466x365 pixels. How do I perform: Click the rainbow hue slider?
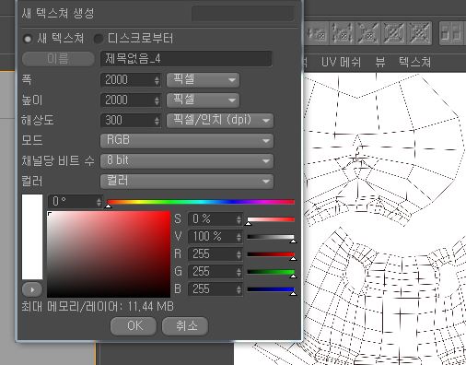(x=201, y=202)
